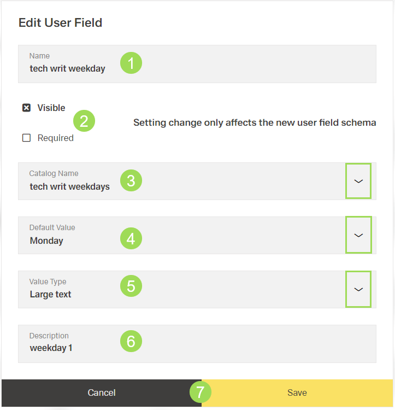
Task: Click the Name field text 'tech writ weekday'
Action: click(67, 69)
